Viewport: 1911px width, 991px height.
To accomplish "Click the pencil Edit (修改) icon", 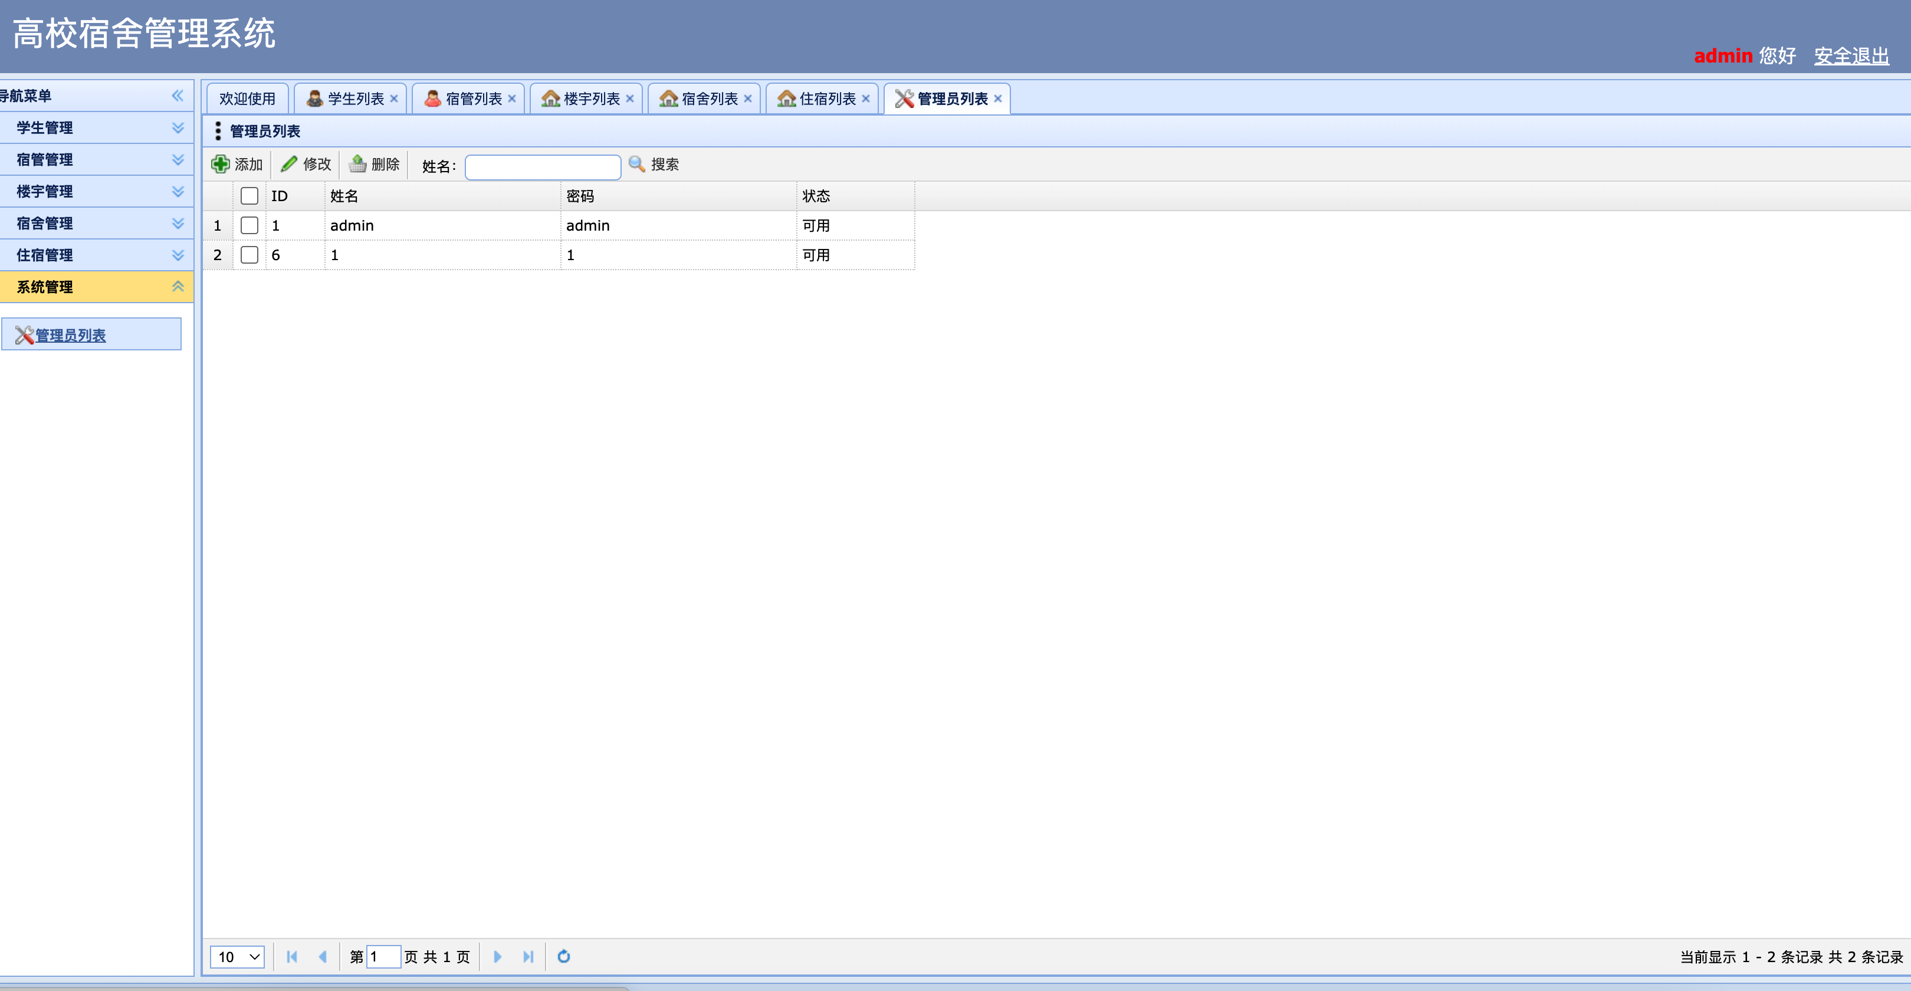I will [x=290, y=164].
